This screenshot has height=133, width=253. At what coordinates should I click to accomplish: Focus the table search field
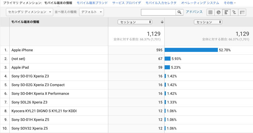pos(158,12)
